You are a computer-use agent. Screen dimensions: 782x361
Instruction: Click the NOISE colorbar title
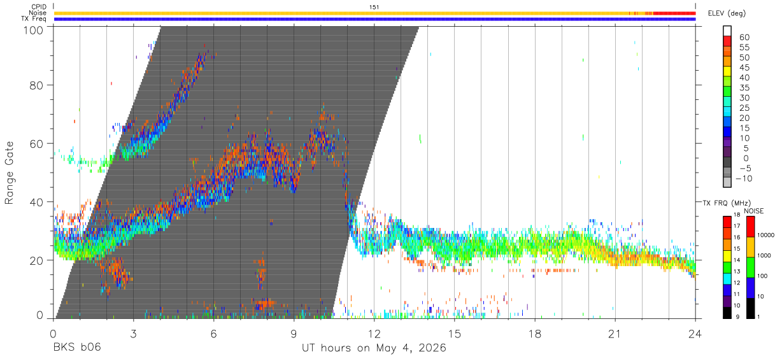(x=754, y=211)
